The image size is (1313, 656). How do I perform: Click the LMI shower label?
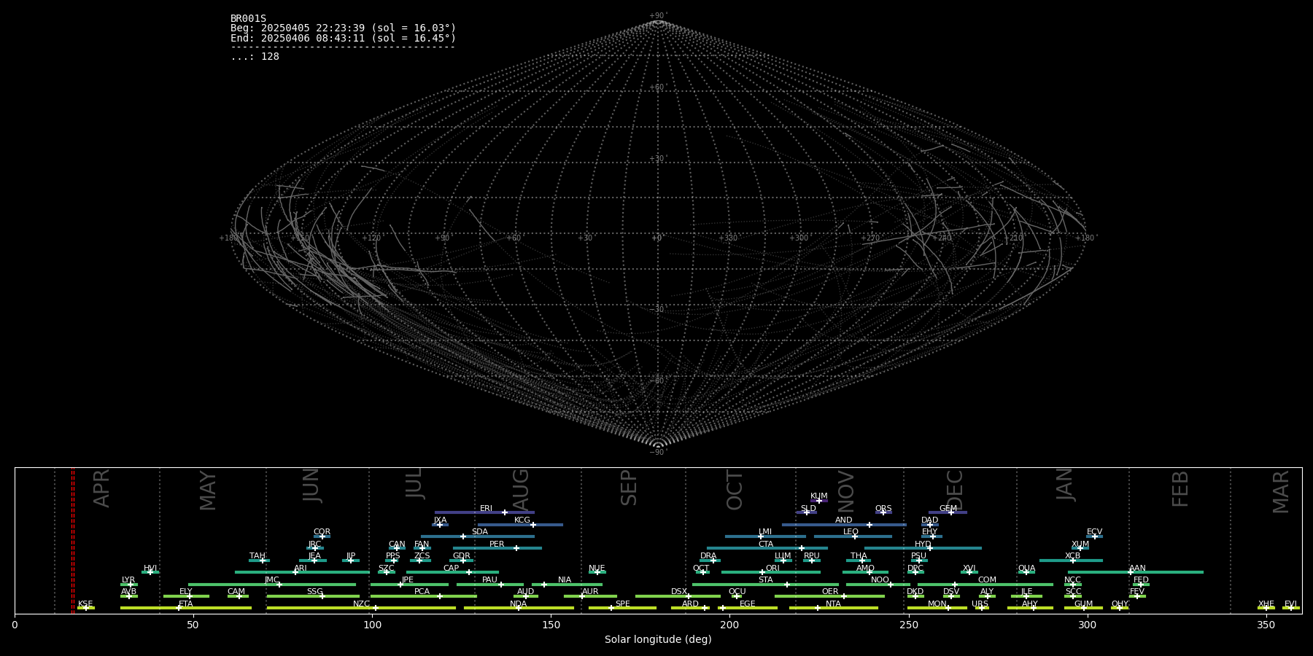click(764, 532)
